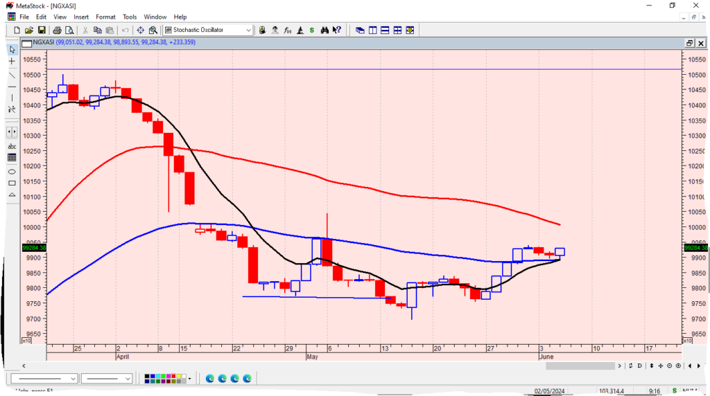This screenshot has height=396, width=710.
Task: Activate the arrow pointer selection tool
Action: pyautogui.click(x=12, y=50)
